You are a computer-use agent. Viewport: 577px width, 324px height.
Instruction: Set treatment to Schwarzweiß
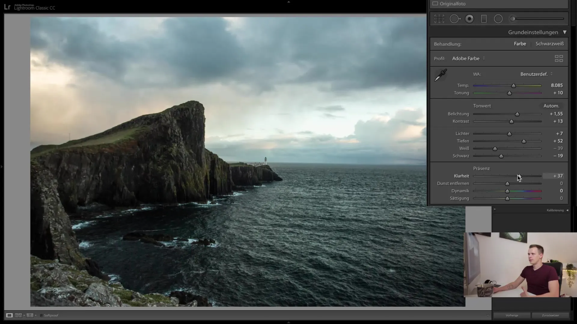coord(550,44)
